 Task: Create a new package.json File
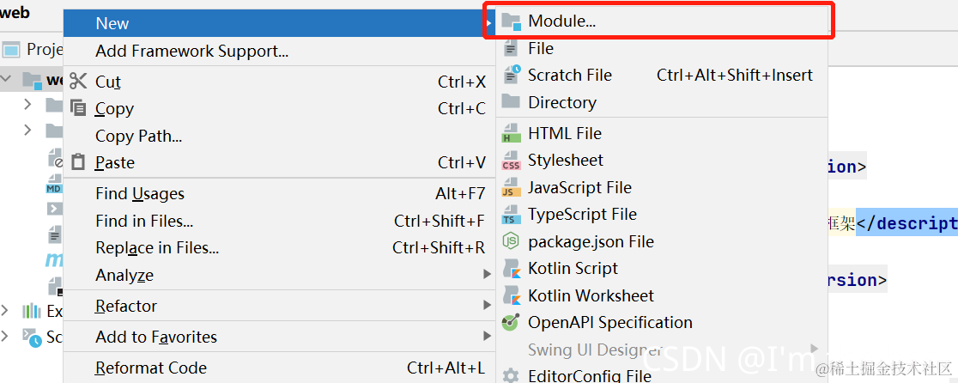(x=661, y=241)
